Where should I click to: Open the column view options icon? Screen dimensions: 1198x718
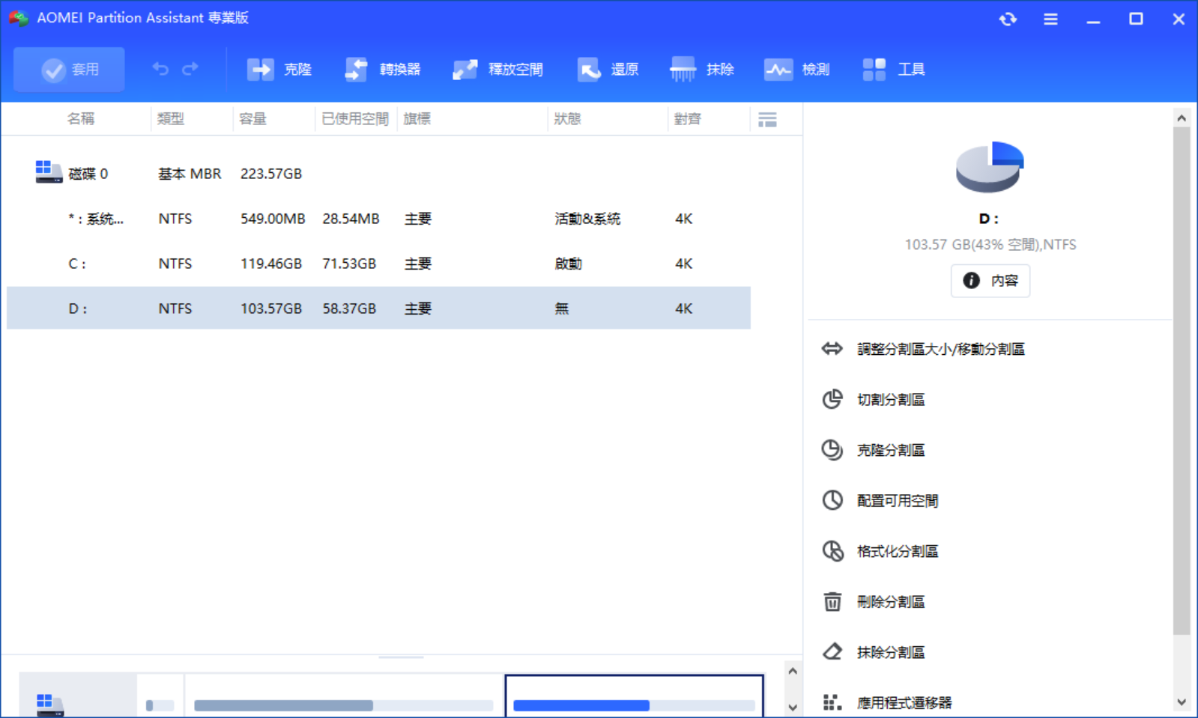pos(767,119)
